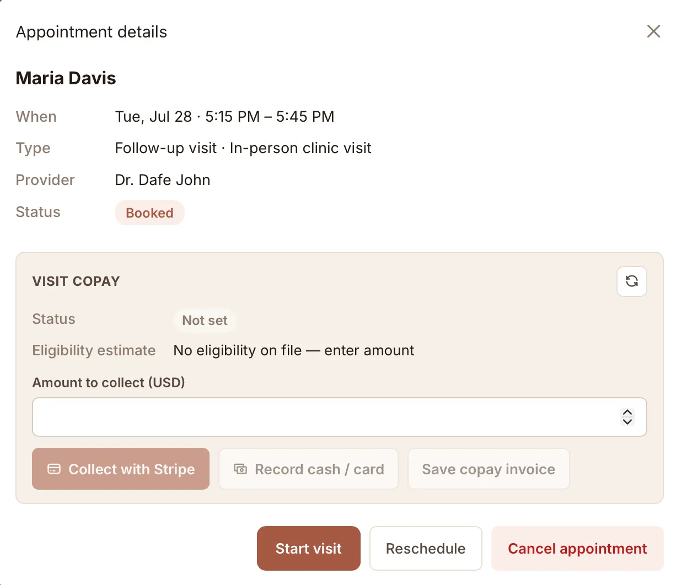Image resolution: width=676 pixels, height=585 pixels.
Task: Select the patient name Maria Davis
Action: (x=66, y=78)
